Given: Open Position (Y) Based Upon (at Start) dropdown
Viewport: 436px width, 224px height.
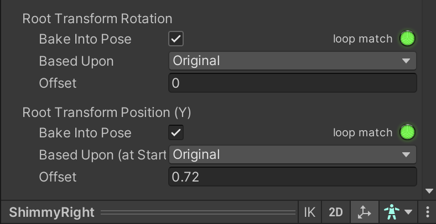Looking at the screenshot, I should pos(292,154).
